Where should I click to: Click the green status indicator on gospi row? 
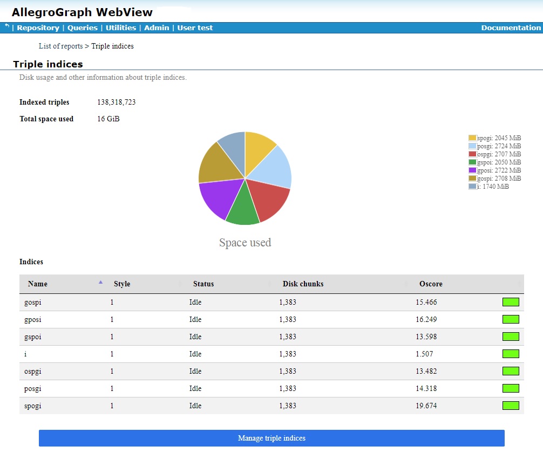(x=510, y=302)
